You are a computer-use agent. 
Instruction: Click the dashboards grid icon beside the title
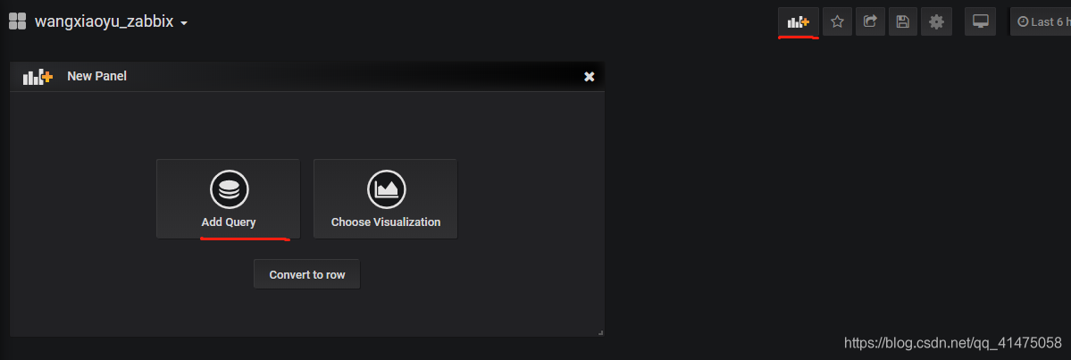pyautogui.click(x=17, y=21)
